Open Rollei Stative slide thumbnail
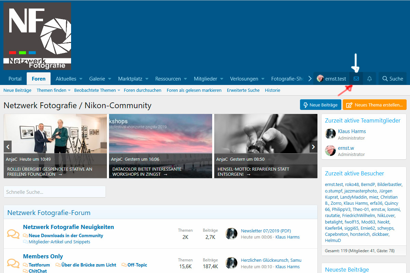 click(55, 146)
